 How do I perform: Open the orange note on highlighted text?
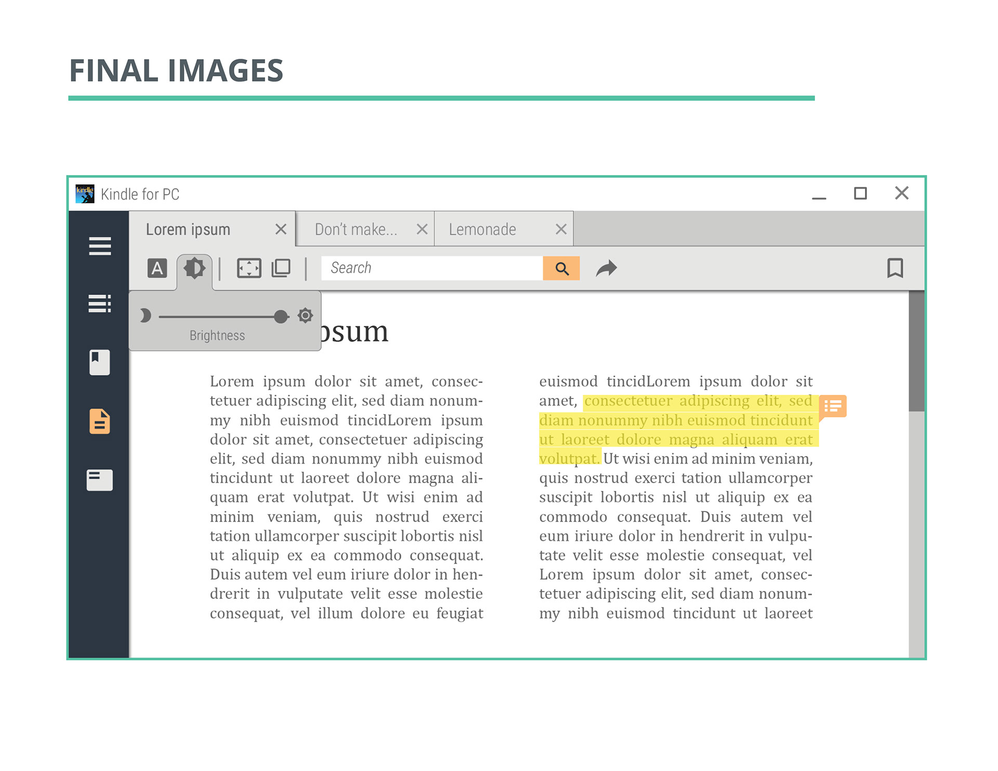(x=833, y=406)
